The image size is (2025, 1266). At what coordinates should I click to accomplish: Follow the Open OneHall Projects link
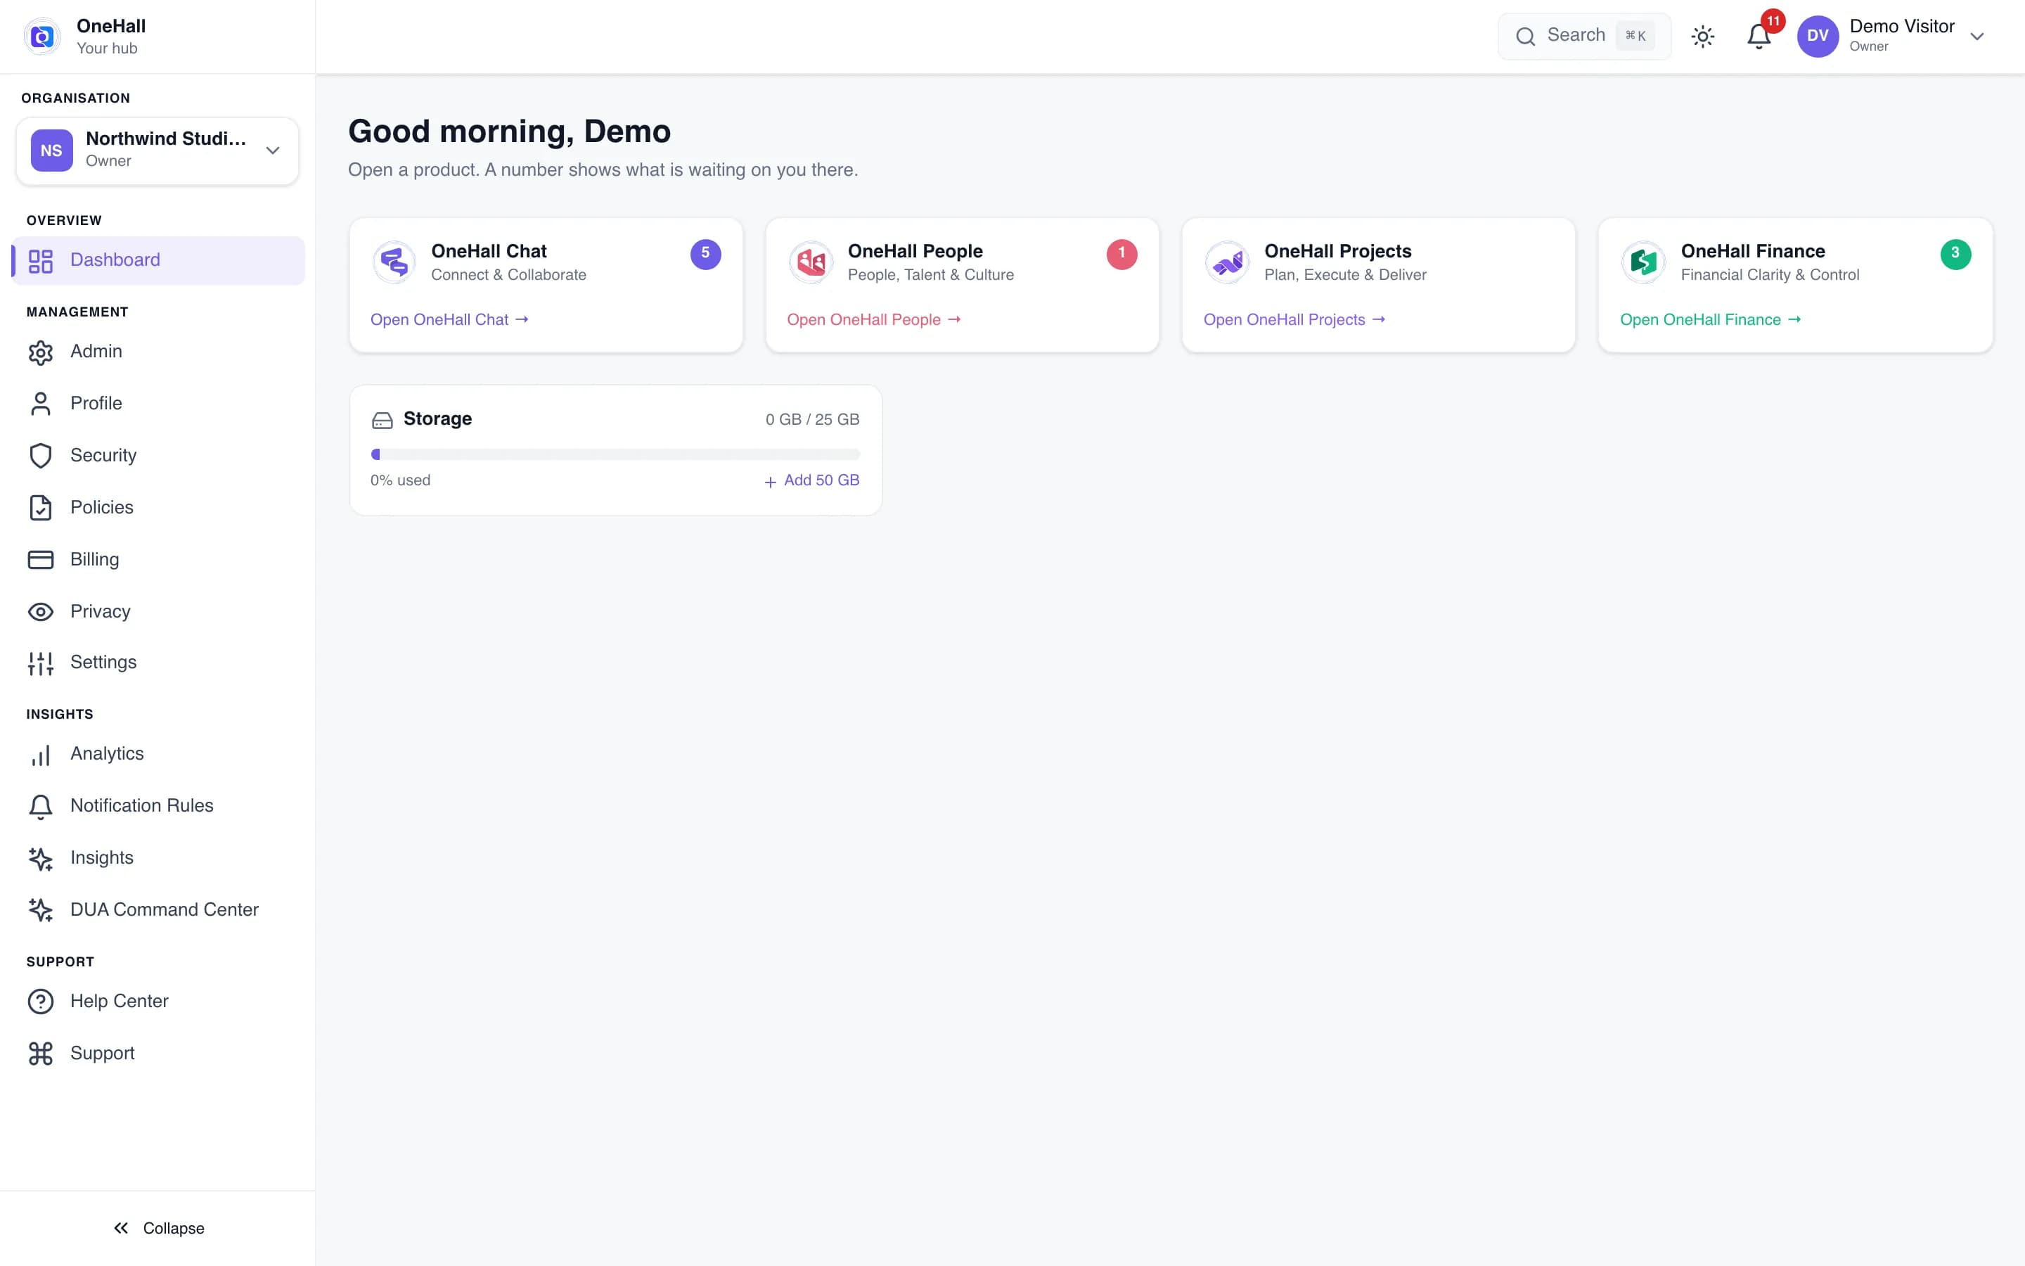[1294, 320]
